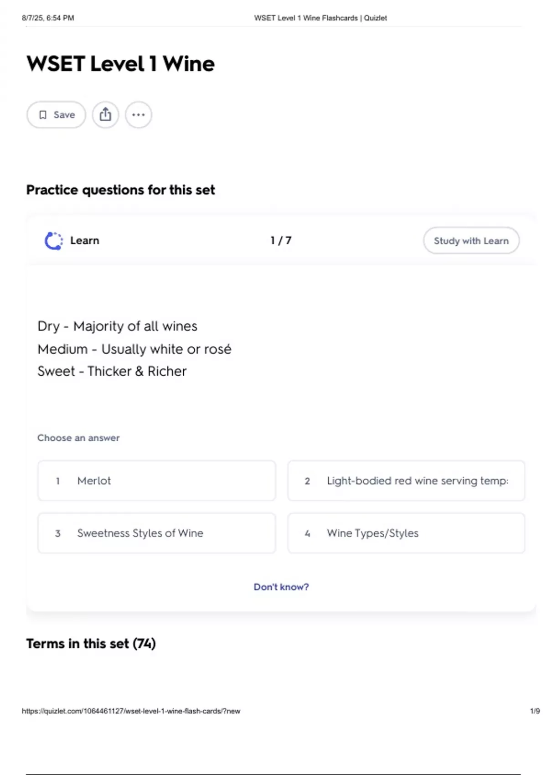Click the number 4 answer badge
Viewport: 547px width, 775px height.
(308, 533)
